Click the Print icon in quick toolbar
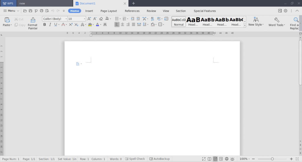The image size is (302, 162). coord(41,11)
